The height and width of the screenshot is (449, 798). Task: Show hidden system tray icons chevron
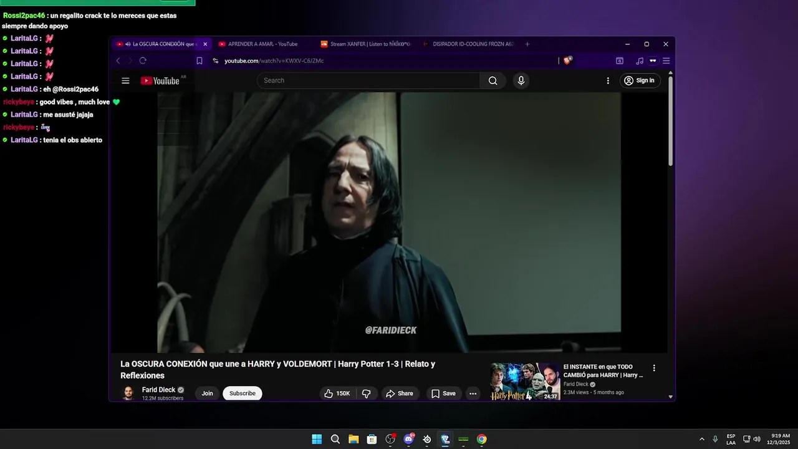(702, 439)
